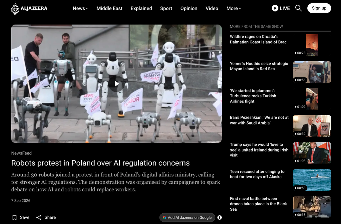The width and height of the screenshot is (341, 224).
Task: Click the Black Sea drones thumbnail
Action: point(312,207)
